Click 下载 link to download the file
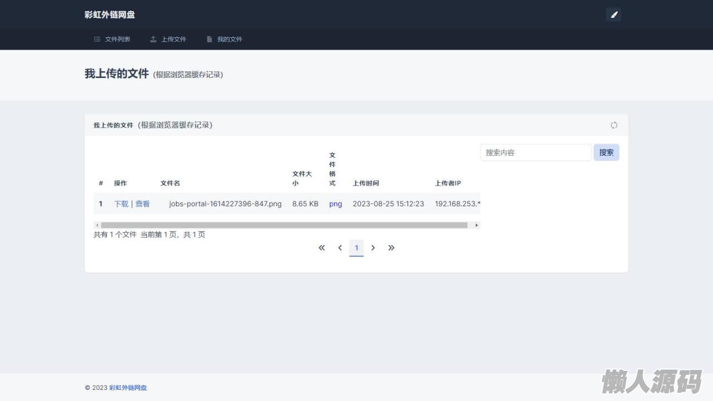This screenshot has width=713, height=401. [x=121, y=204]
